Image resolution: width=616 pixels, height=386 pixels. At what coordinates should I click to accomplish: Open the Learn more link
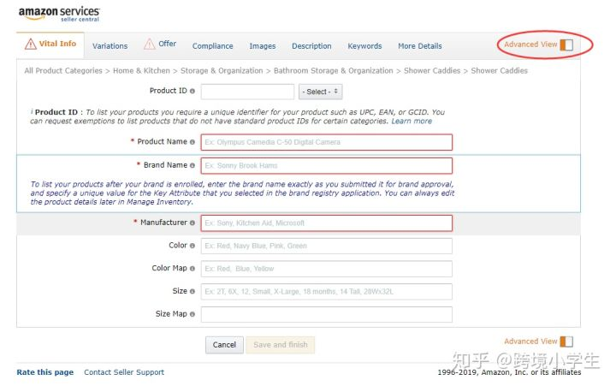point(412,121)
